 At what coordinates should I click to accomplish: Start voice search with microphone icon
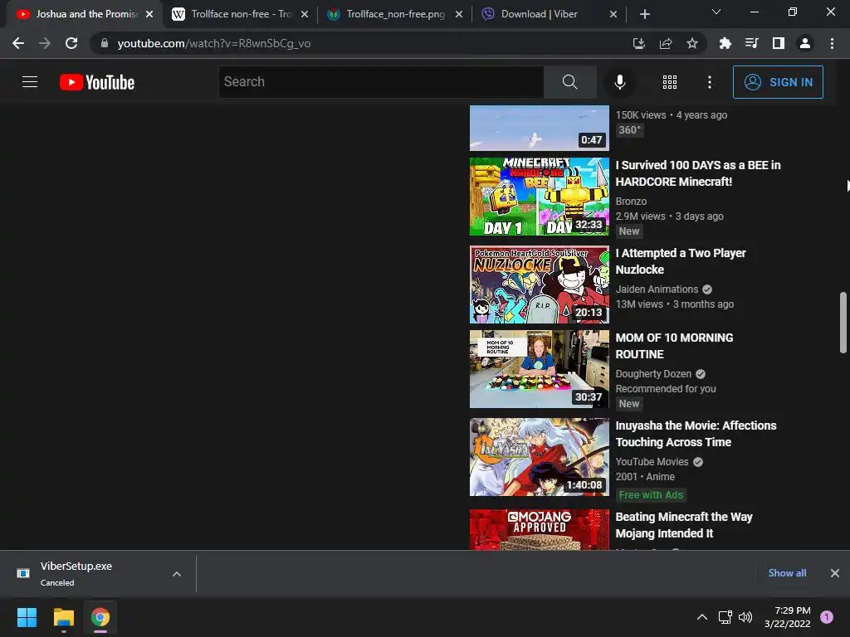(x=620, y=82)
